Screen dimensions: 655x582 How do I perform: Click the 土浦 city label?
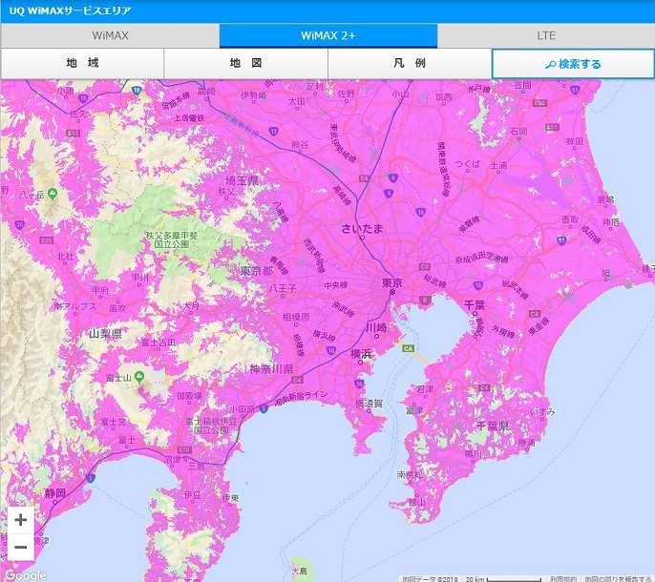(x=498, y=165)
